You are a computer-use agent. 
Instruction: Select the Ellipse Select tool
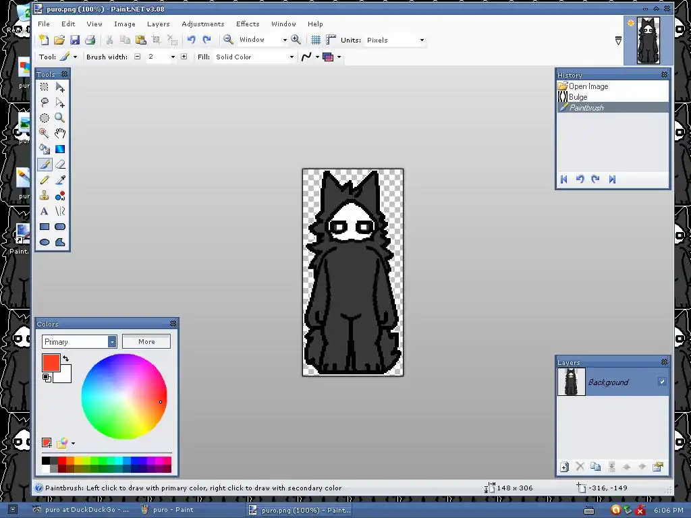pos(45,118)
